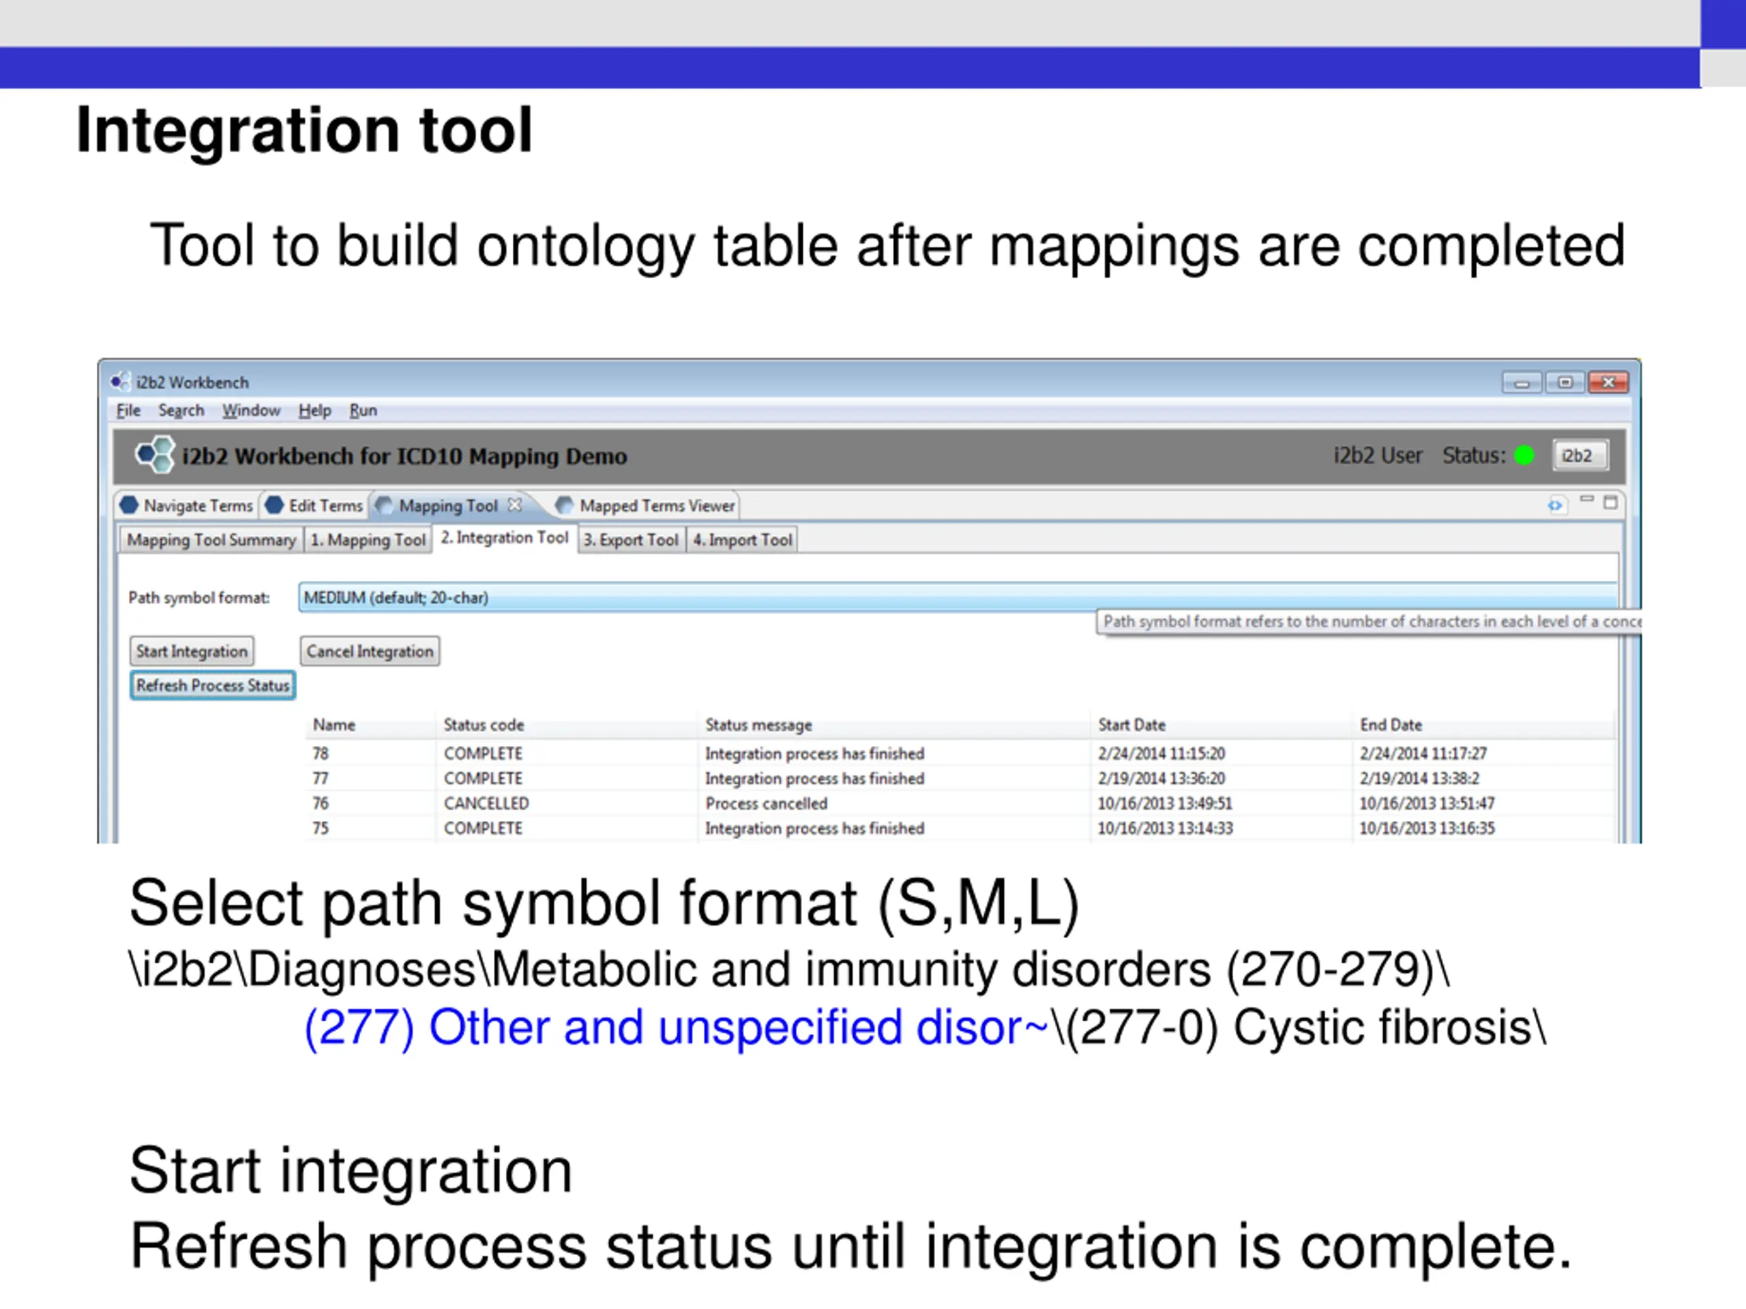1746x1309 pixels.
Task: Open the Window menu
Action: (251, 410)
